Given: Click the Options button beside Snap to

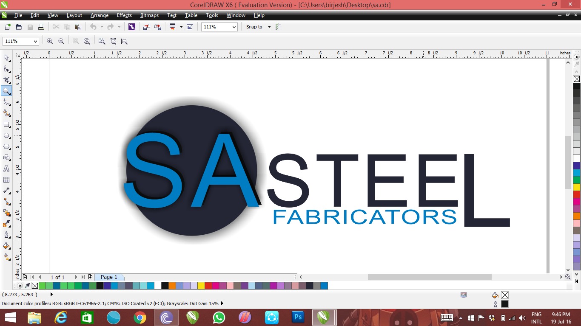Looking at the screenshot, I should (278, 27).
